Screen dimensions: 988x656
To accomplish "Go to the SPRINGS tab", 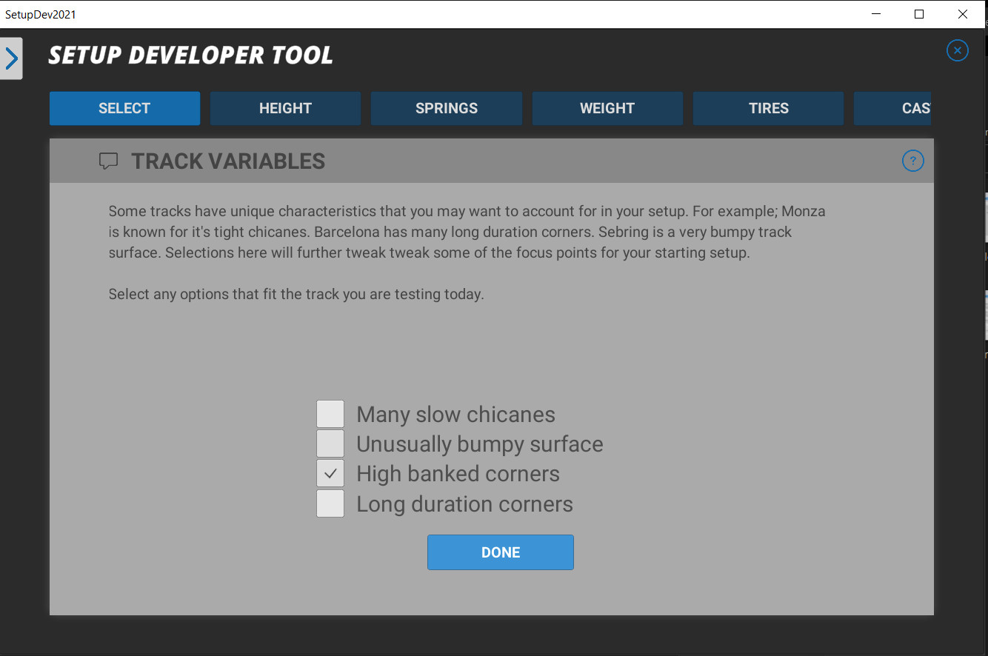I will 446,109.
